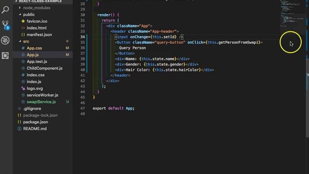Click the braces icon beside manifest.json
This screenshot has width=309, height=174.
coord(23,34)
